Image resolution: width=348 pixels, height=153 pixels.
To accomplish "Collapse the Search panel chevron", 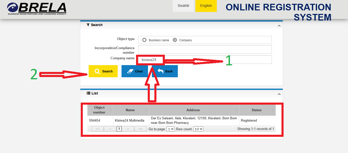I will point(279,26).
